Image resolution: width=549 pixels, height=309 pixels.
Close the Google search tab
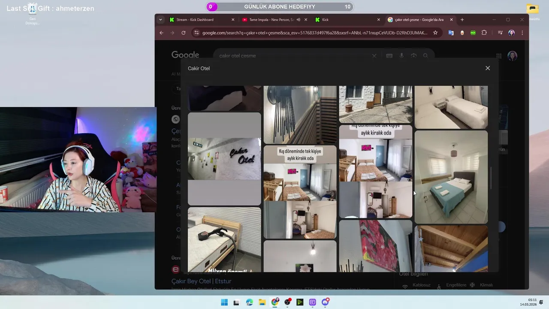pyautogui.click(x=451, y=20)
